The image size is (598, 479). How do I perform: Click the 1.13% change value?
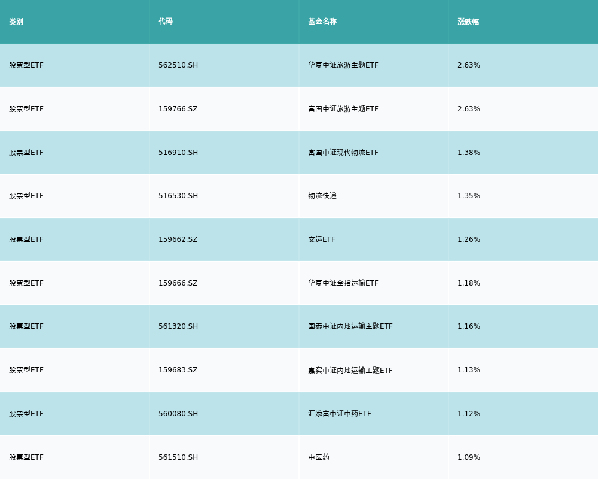pos(469,370)
